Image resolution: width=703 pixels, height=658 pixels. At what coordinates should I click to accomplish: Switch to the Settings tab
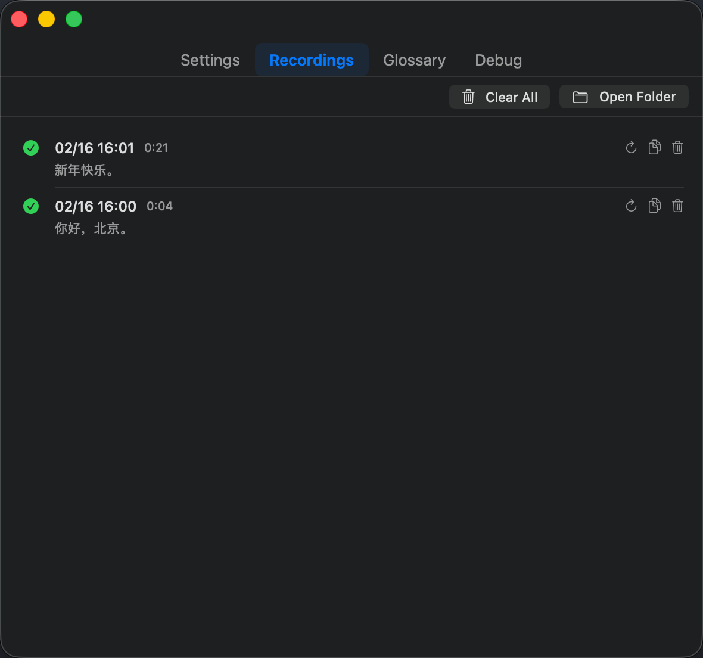click(210, 60)
